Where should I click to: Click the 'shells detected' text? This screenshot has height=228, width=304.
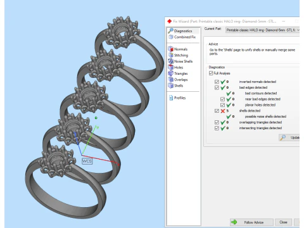point(250,111)
